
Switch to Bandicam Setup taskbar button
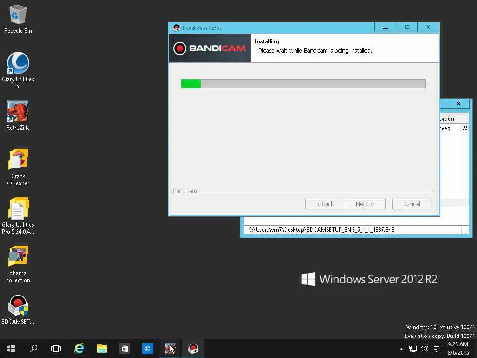pos(193,349)
